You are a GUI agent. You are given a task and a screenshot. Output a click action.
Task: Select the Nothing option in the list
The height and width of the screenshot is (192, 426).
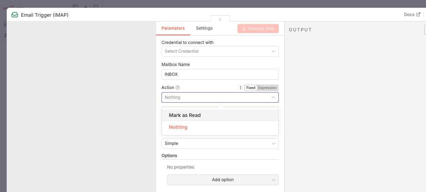click(178, 127)
